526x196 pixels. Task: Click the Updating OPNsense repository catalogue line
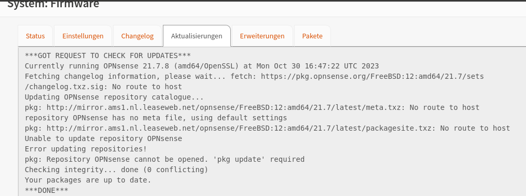(114, 97)
